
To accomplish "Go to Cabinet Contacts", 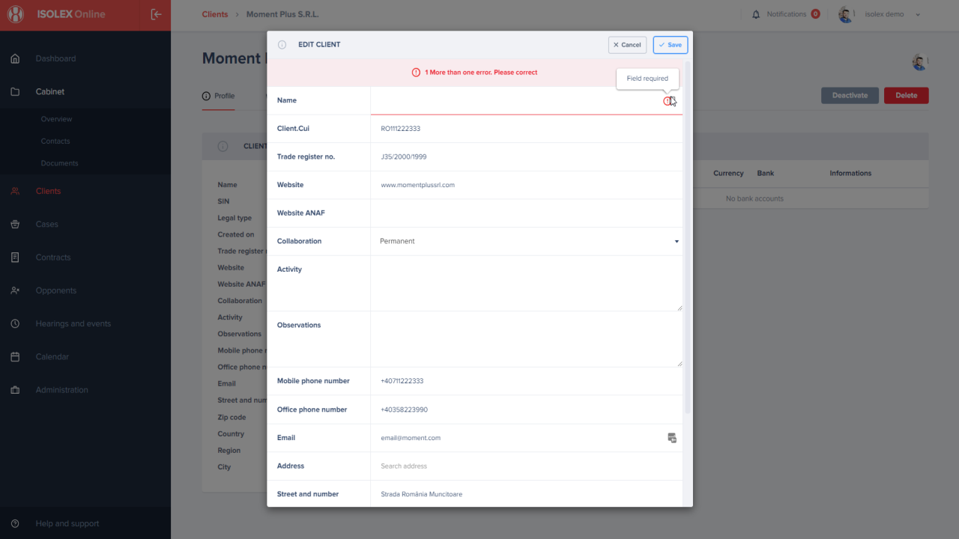I will tap(55, 141).
